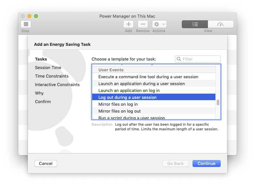Switch to the gauge view segment
This screenshot has height=182, width=255.
(x=221, y=24)
